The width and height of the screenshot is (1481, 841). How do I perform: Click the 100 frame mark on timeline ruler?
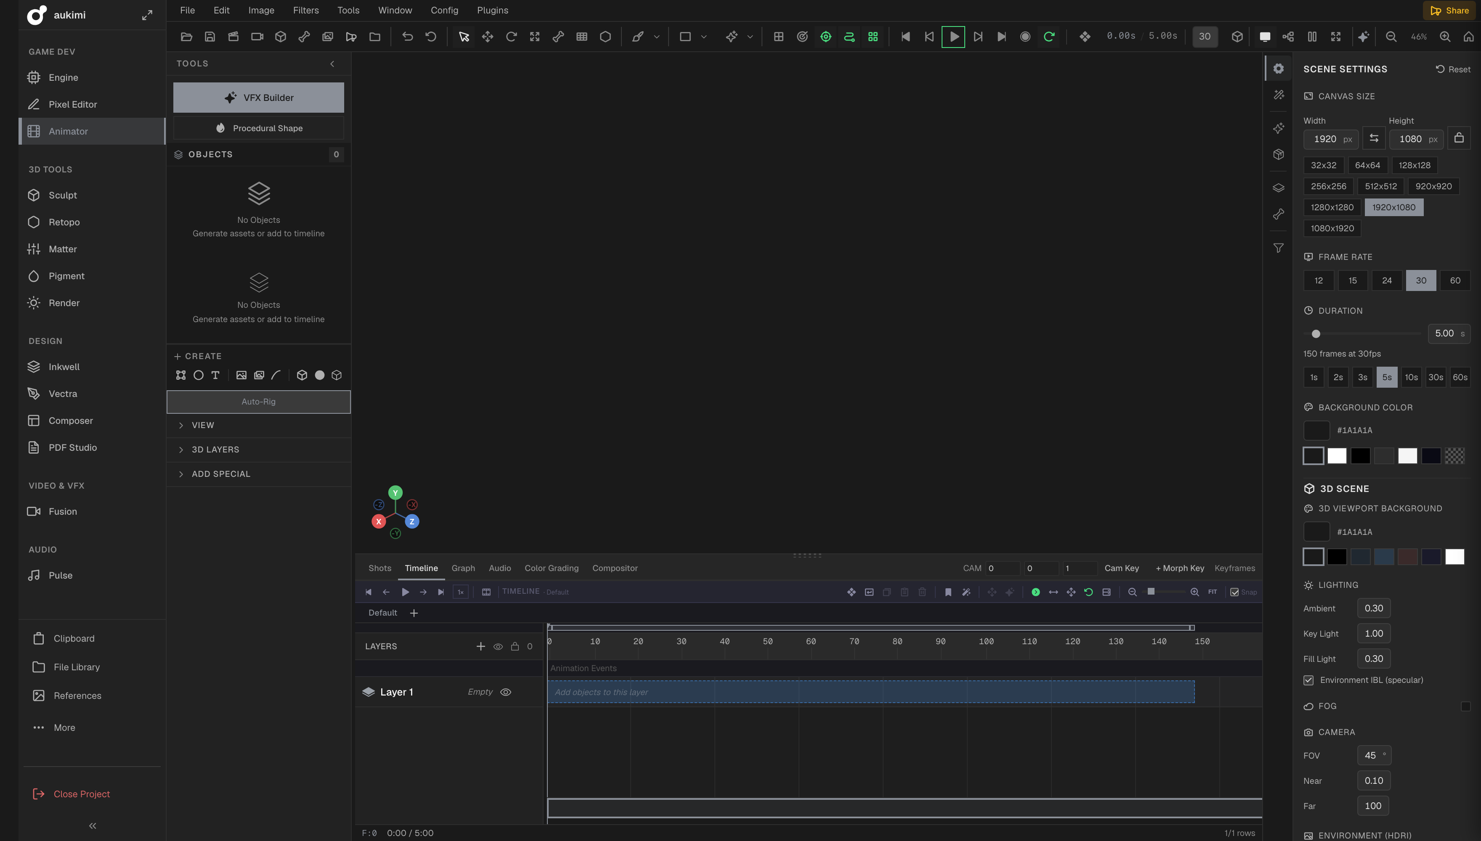pyautogui.click(x=986, y=641)
